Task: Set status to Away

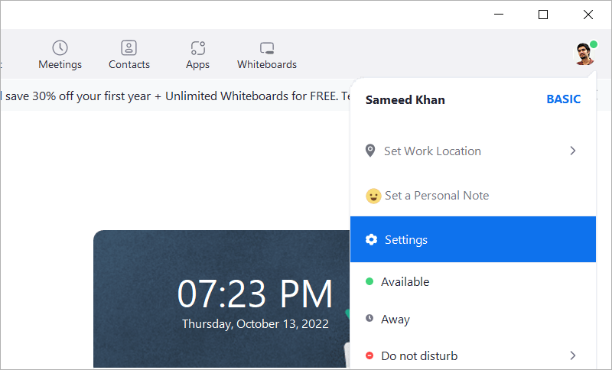Action: click(473, 319)
